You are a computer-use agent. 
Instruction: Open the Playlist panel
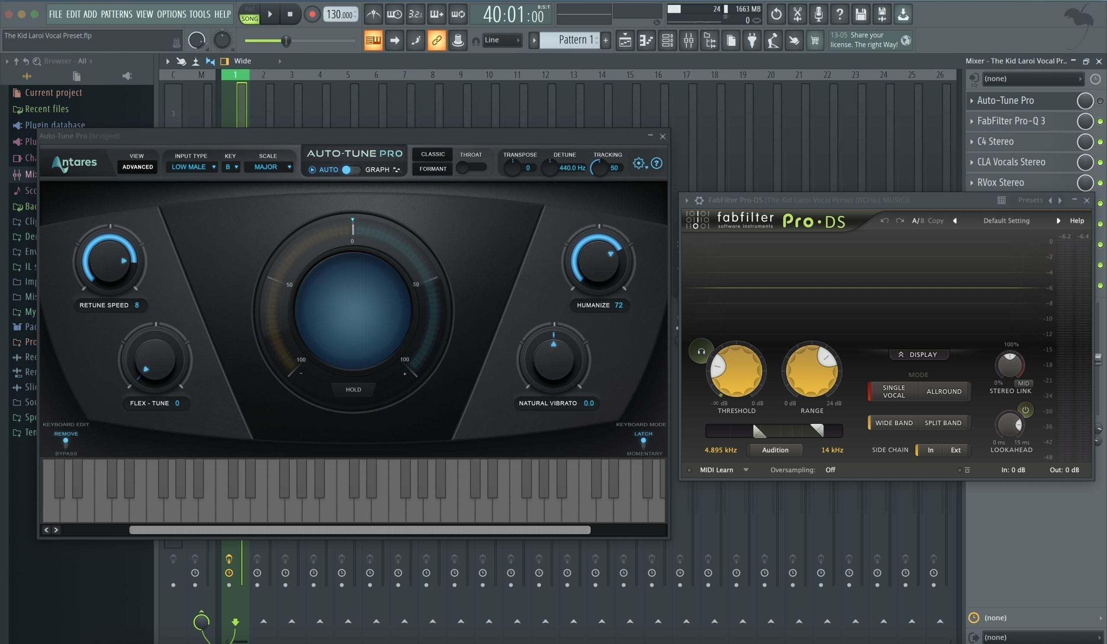[x=625, y=40]
